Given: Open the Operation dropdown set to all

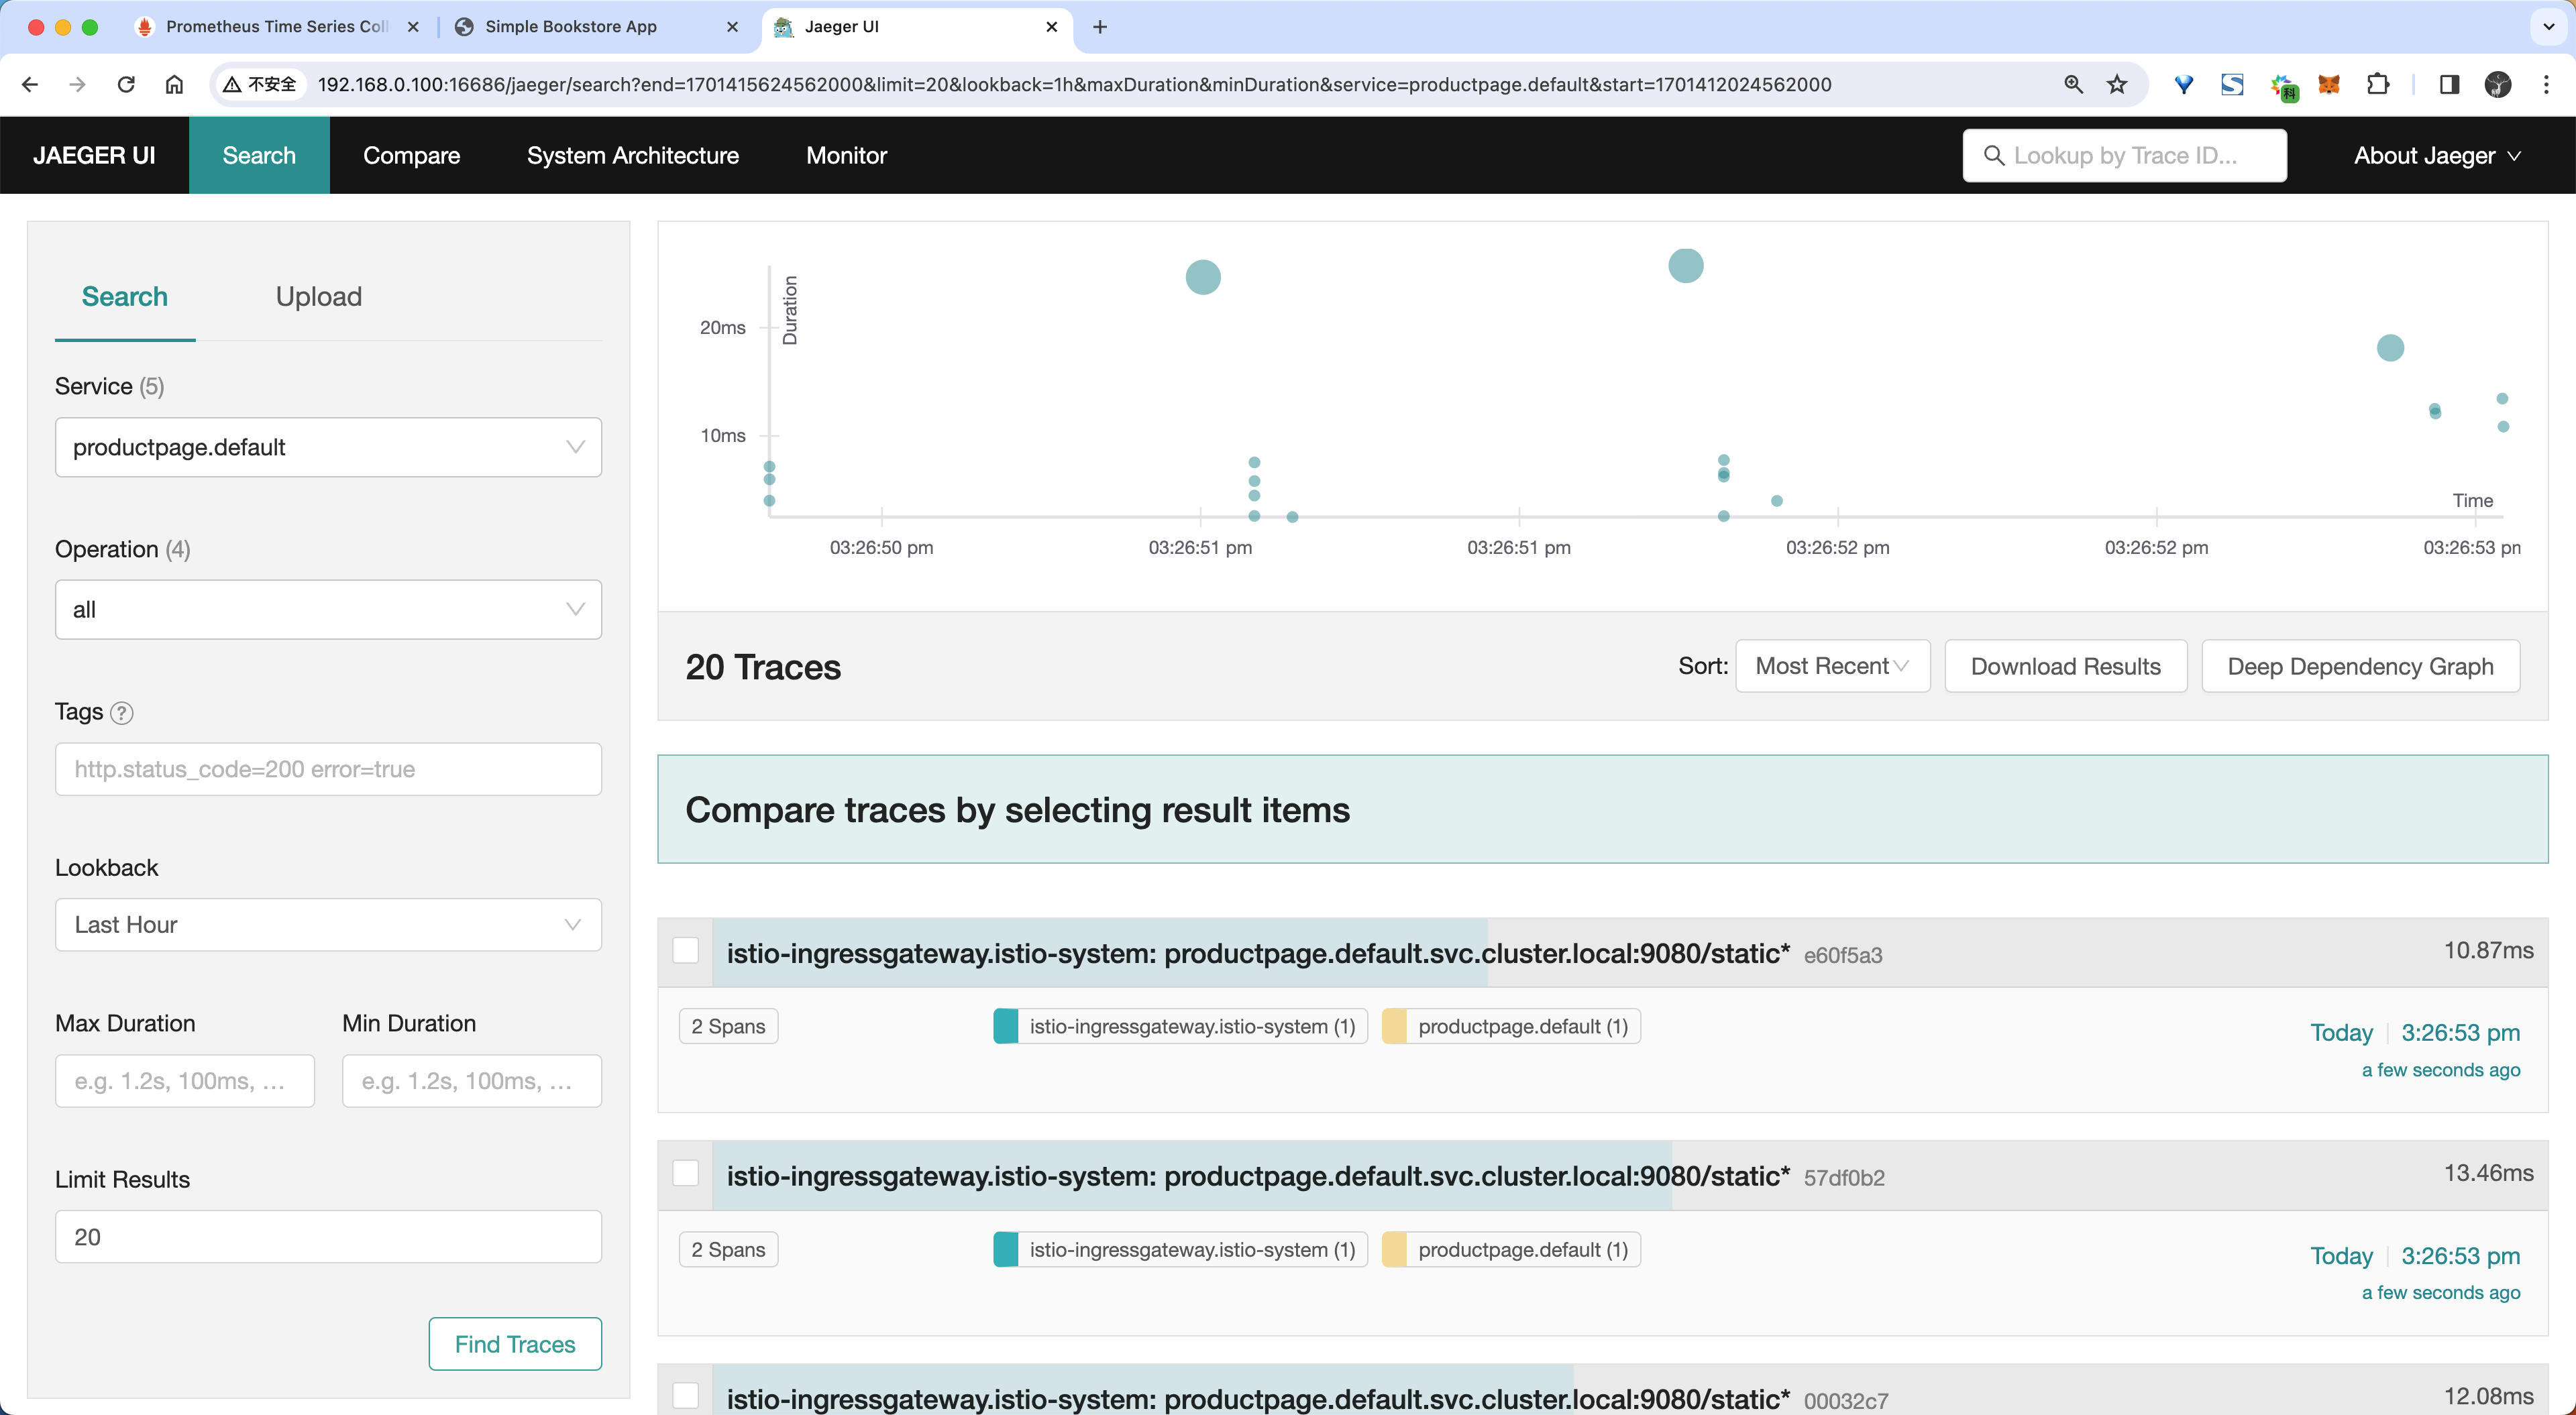Looking at the screenshot, I should click(x=328, y=610).
